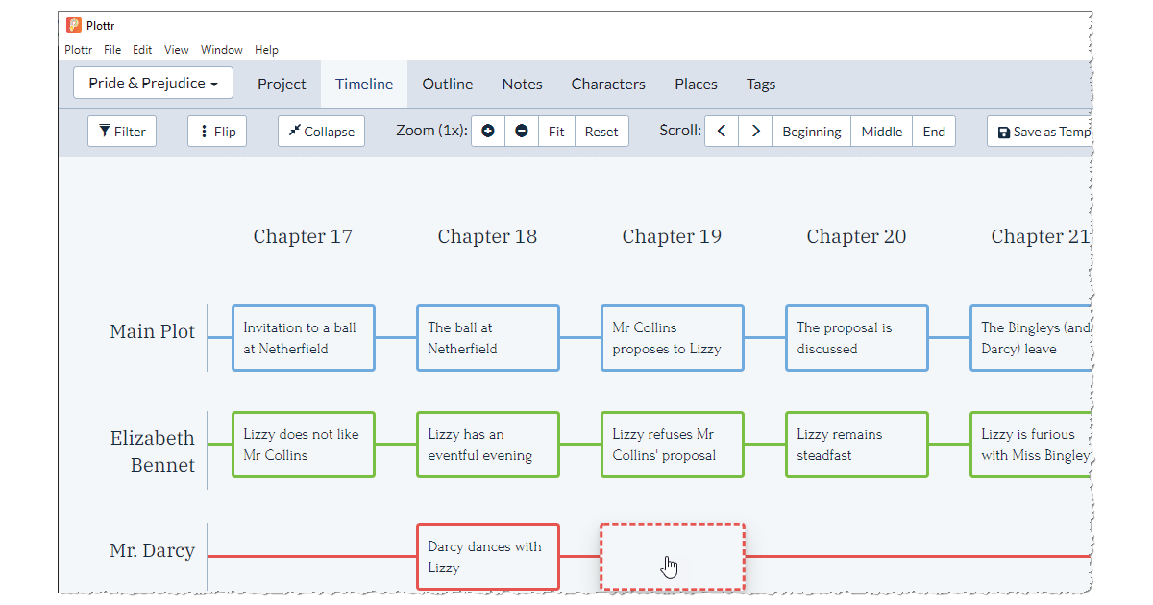The height and width of the screenshot is (605, 1153).
Task: Select the Chapter 18 heading
Action: (487, 236)
